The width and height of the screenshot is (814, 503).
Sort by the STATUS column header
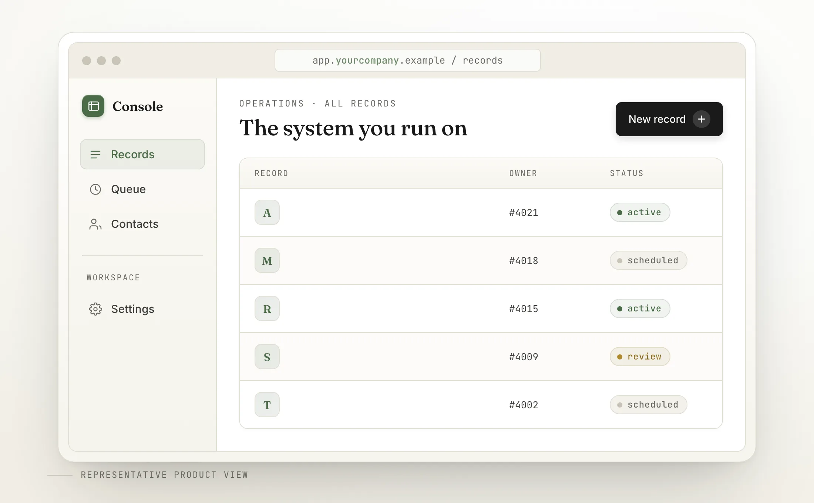[x=627, y=173]
